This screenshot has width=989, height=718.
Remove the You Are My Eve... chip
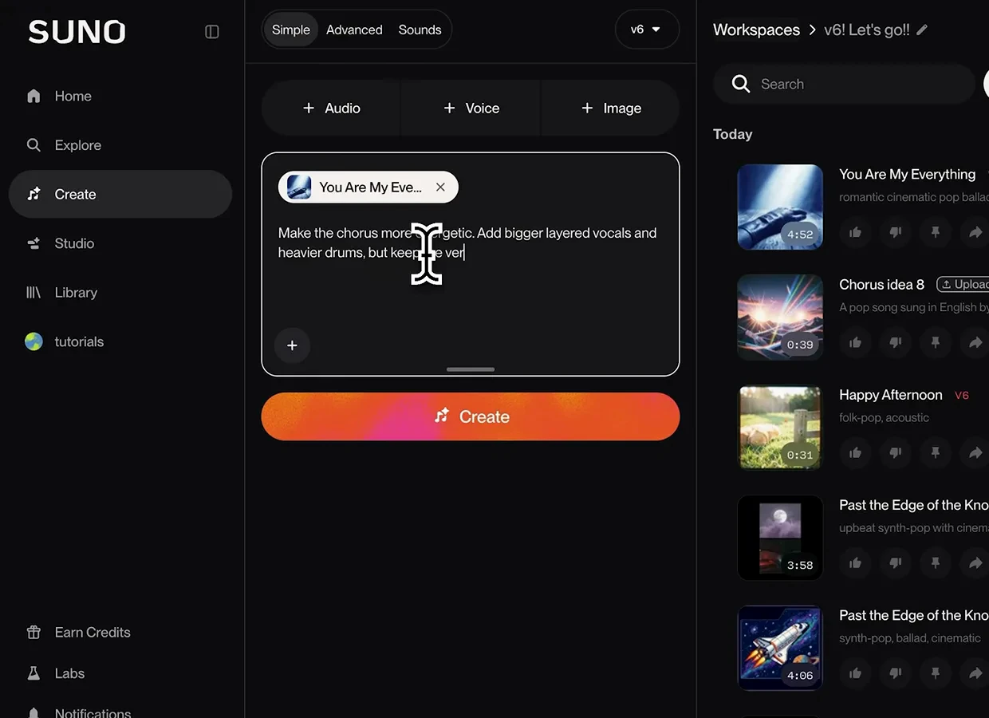tap(440, 187)
